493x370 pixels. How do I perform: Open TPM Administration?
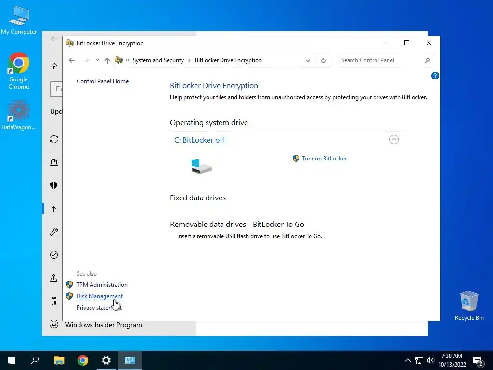click(102, 284)
